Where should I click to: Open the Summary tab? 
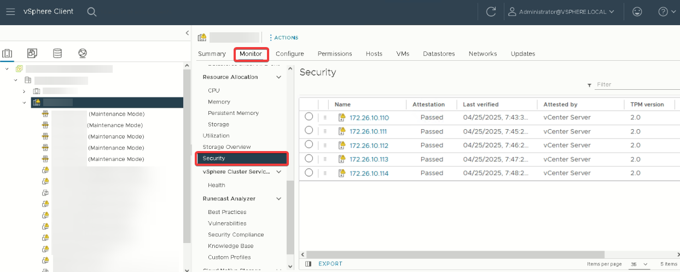click(x=212, y=54)
